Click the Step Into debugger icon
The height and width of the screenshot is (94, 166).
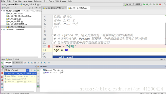coord(32,63)
